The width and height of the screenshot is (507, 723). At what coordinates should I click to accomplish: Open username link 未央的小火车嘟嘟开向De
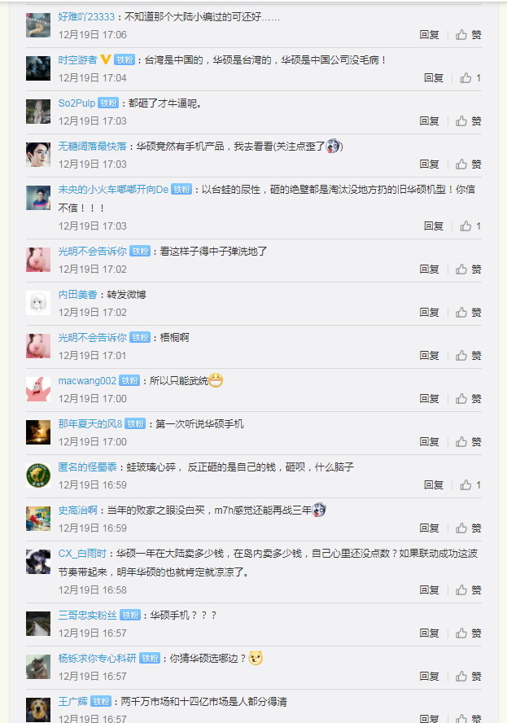[113, 190]
